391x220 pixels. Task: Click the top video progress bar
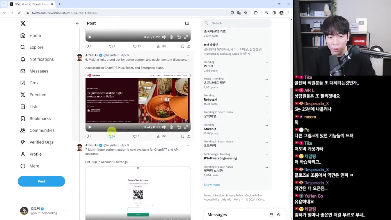(x=138, y=31)
